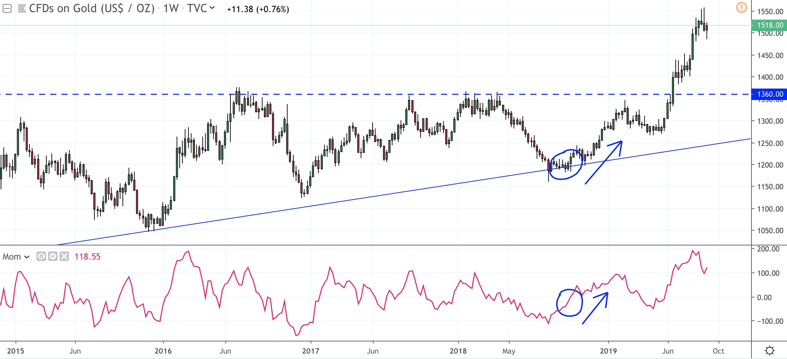Click the 1550.00 price scale label

pyautogui.click(x=770, y=11)
